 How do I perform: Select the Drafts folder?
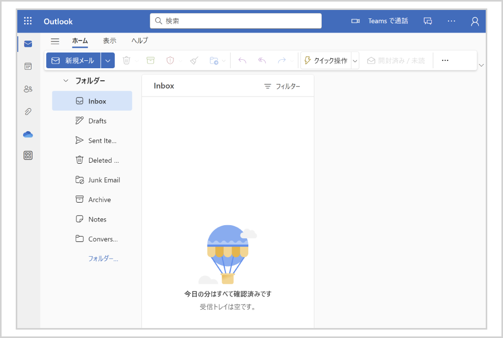coord(97,121)
